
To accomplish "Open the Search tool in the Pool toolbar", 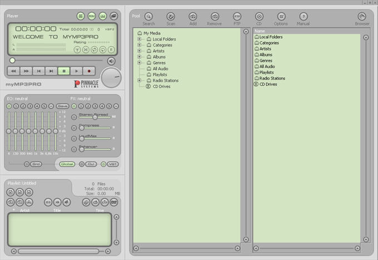I will coord(148,16).
